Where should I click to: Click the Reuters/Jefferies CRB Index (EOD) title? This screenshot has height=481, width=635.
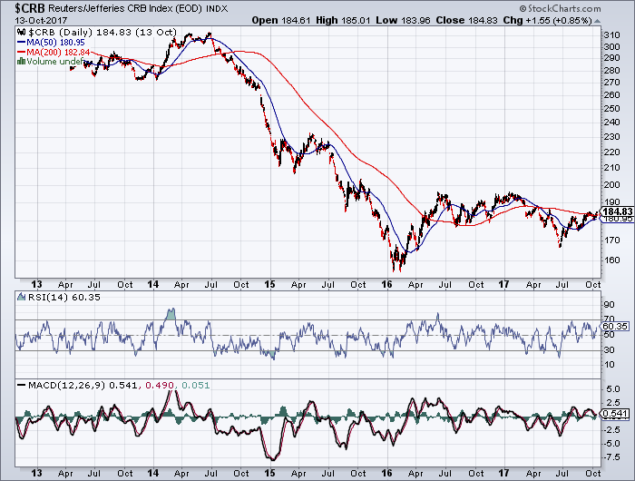(x=125, y=8)
